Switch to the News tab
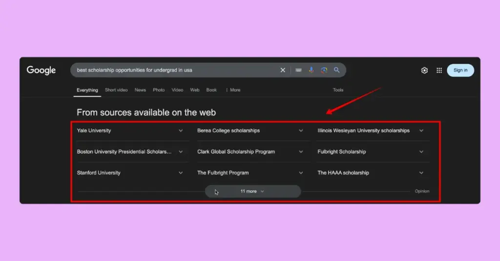 click(140, 90)
